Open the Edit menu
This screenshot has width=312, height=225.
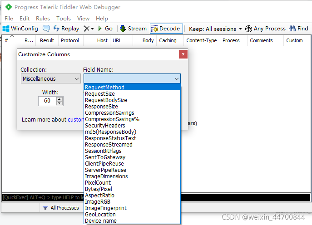[x=25, y=19]
